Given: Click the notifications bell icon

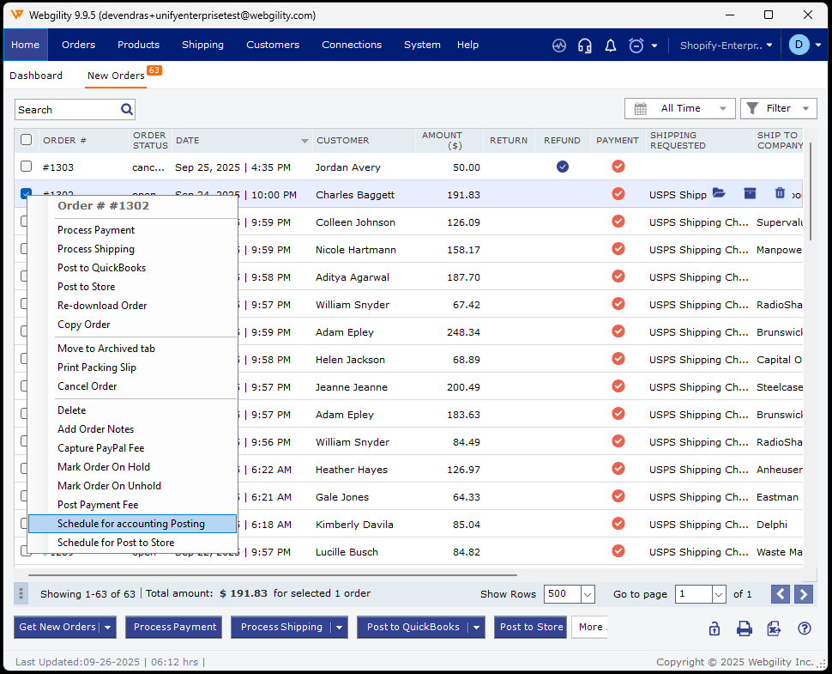Looking at the screenshot, I should pyautogui.click(x=611, y=46).
